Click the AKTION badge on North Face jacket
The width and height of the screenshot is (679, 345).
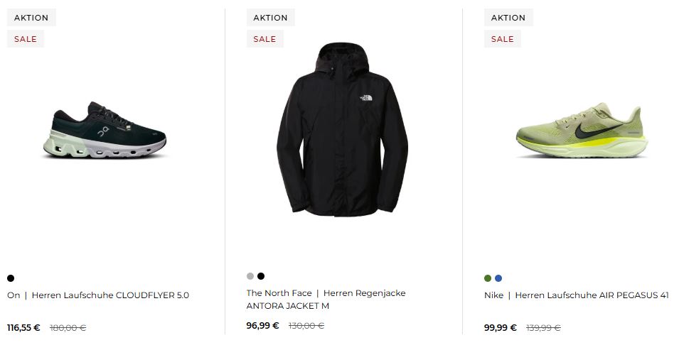coord(271,18)
